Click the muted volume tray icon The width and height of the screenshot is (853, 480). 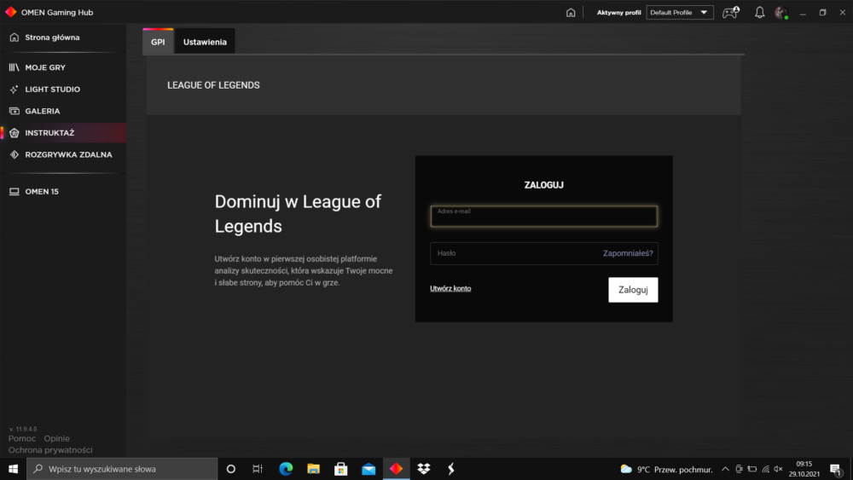point(779,469)
